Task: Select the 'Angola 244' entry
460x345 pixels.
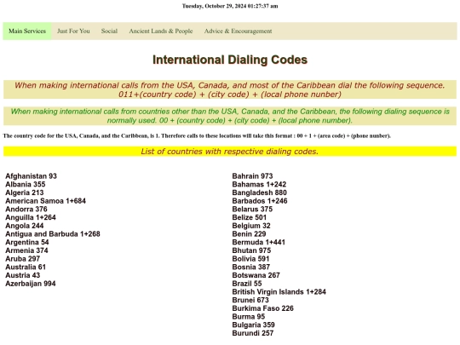Action: [x=25, y=226]
